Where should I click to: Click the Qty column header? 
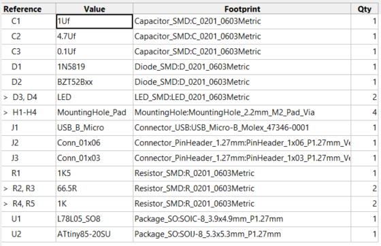(x=365, y=9)
